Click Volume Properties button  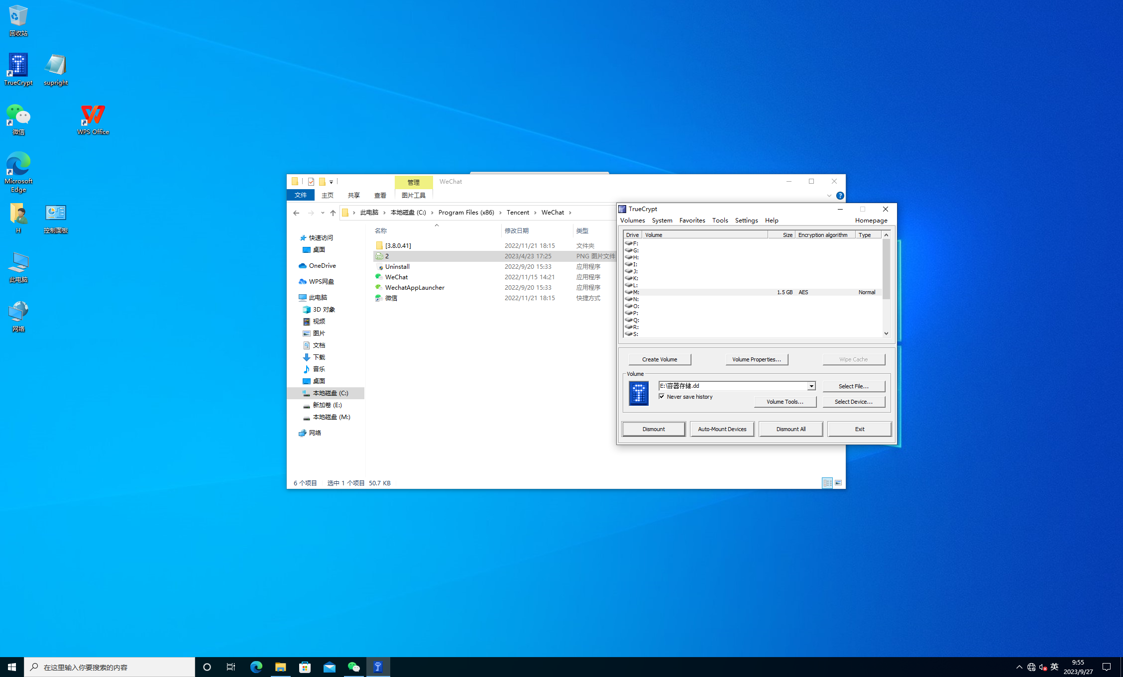tap(757, 359)
